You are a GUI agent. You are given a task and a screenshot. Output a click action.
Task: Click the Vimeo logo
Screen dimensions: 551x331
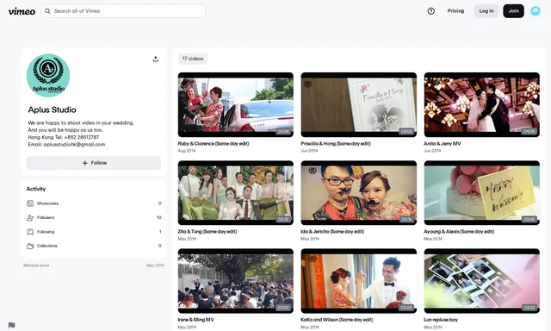(x=22, y=11)
